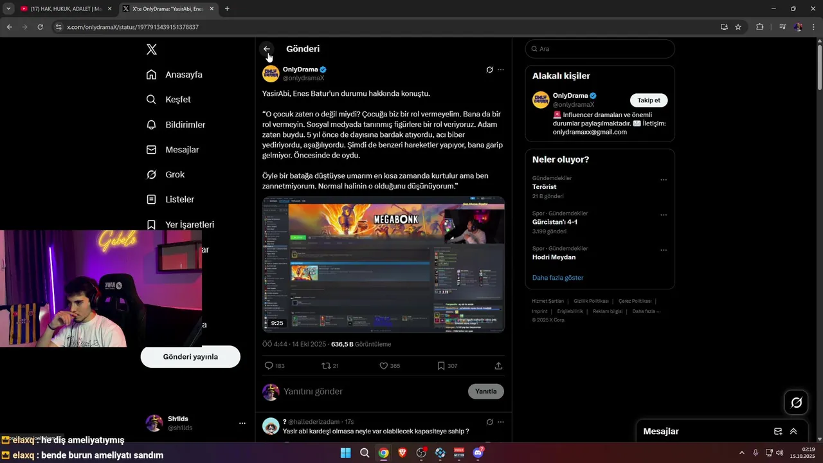
Task: Click browser back arrow
Action: [x=9, y=27]
